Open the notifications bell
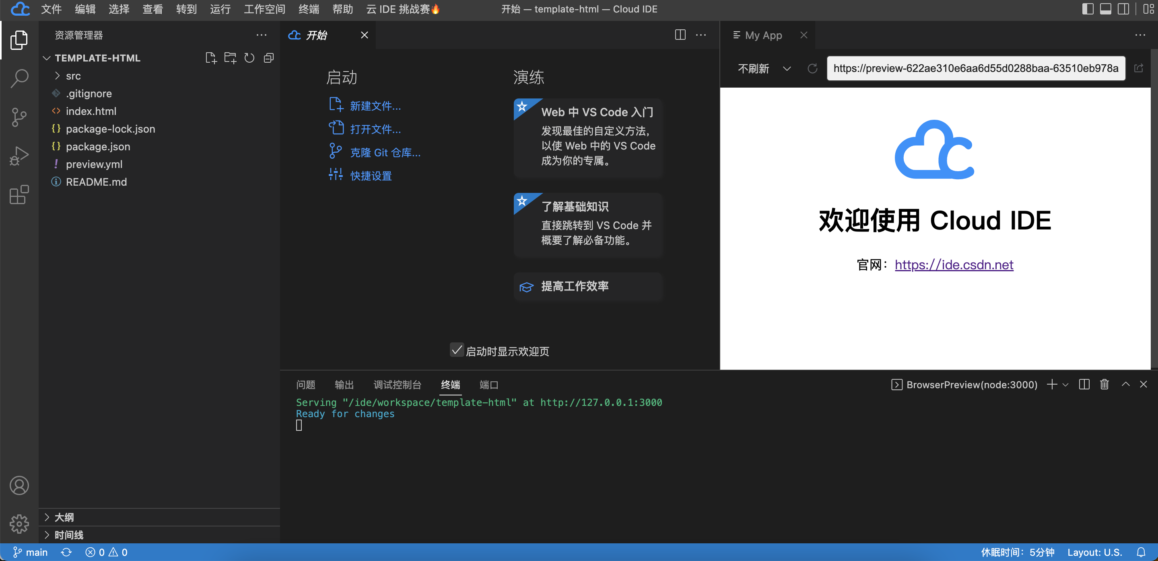 tap(1141, 552)
